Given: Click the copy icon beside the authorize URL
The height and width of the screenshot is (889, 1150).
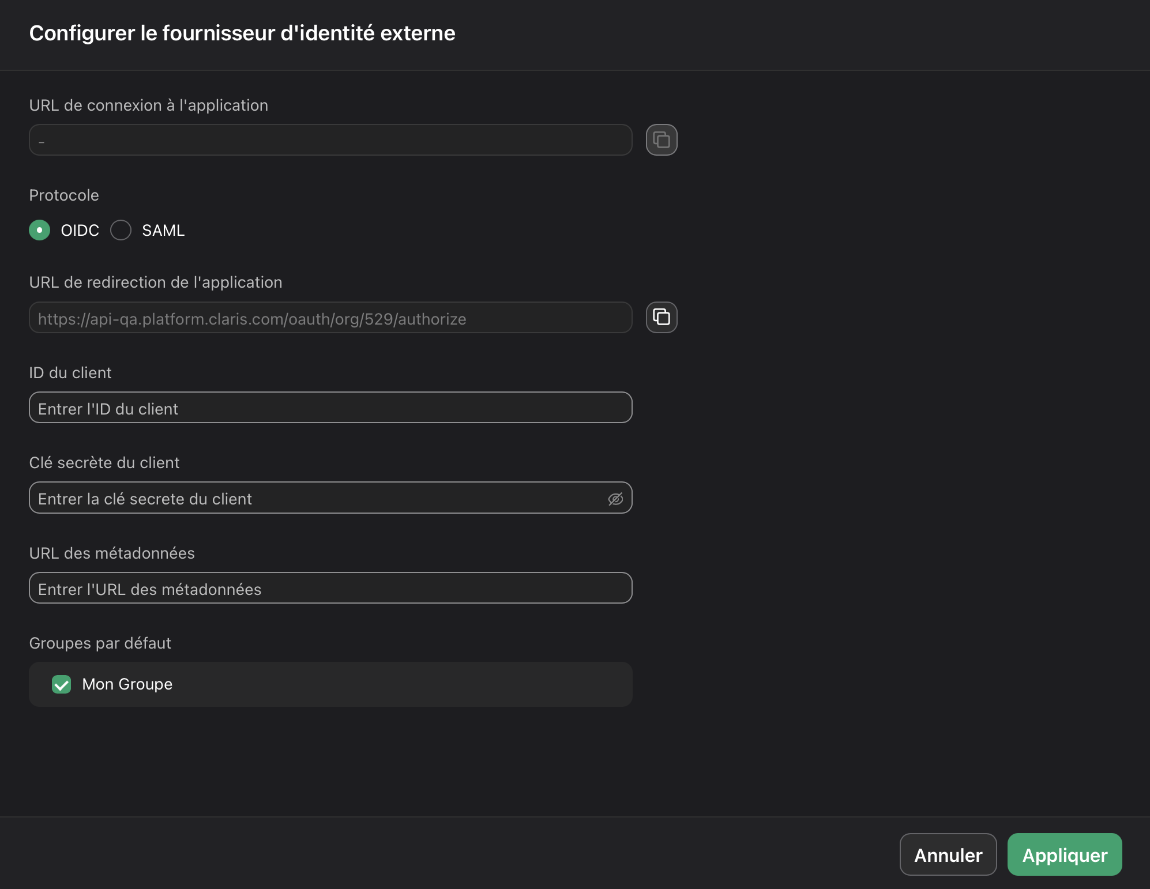Looking at the screenshot, I should (x=661, y=317).
